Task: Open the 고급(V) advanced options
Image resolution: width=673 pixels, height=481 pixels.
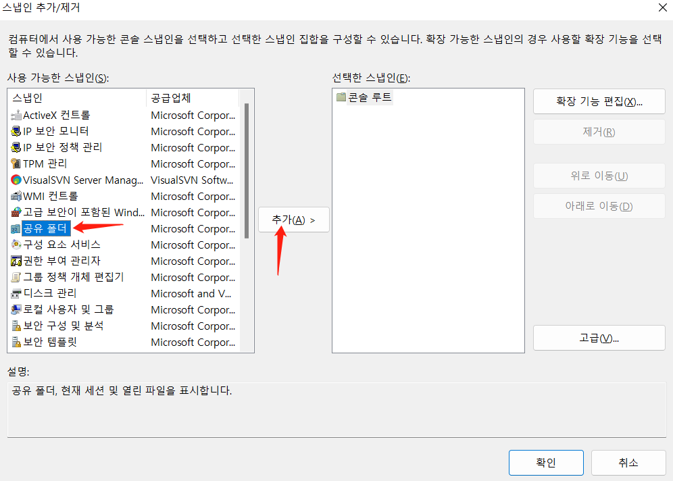Action: pyautogui.click(x=599, y=337)
